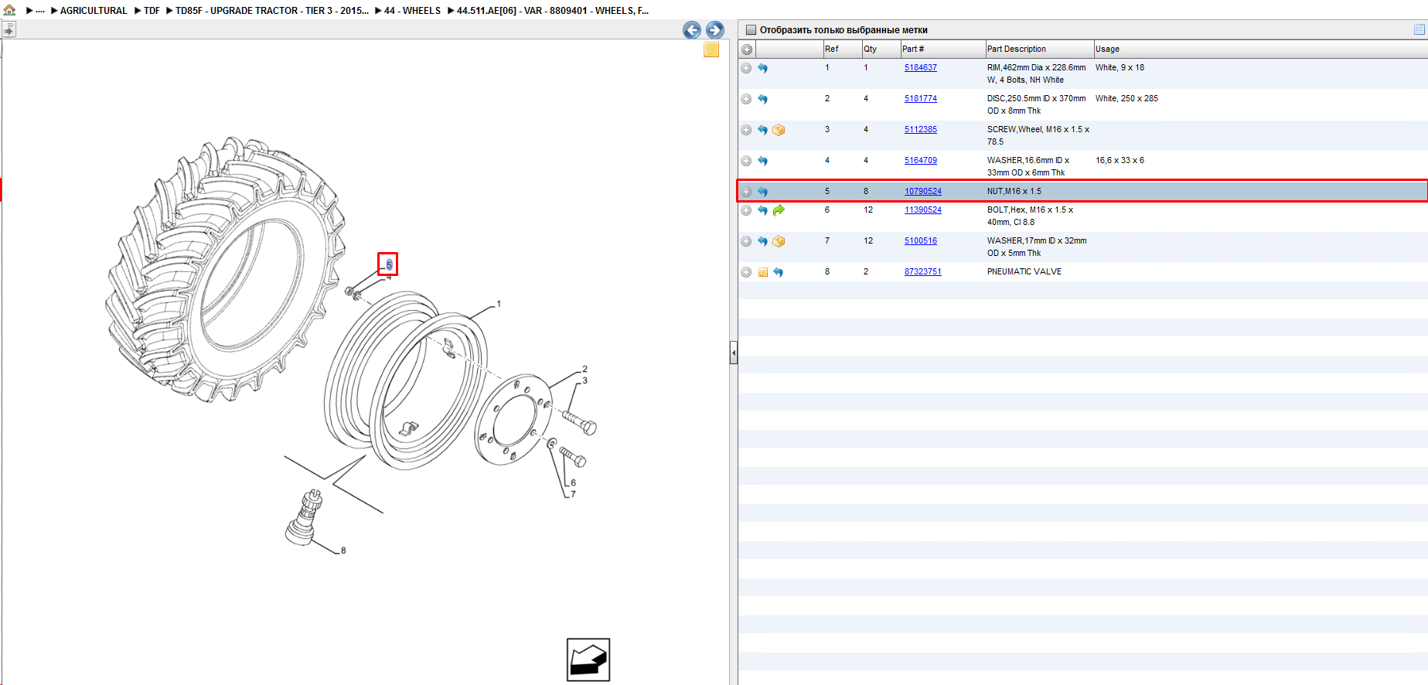Open the 44 - WHEELS breadcrumb item
Viewport: 1428px width, 685px height.
(412, 11)
